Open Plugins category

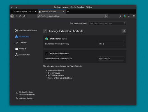[21, 49]
